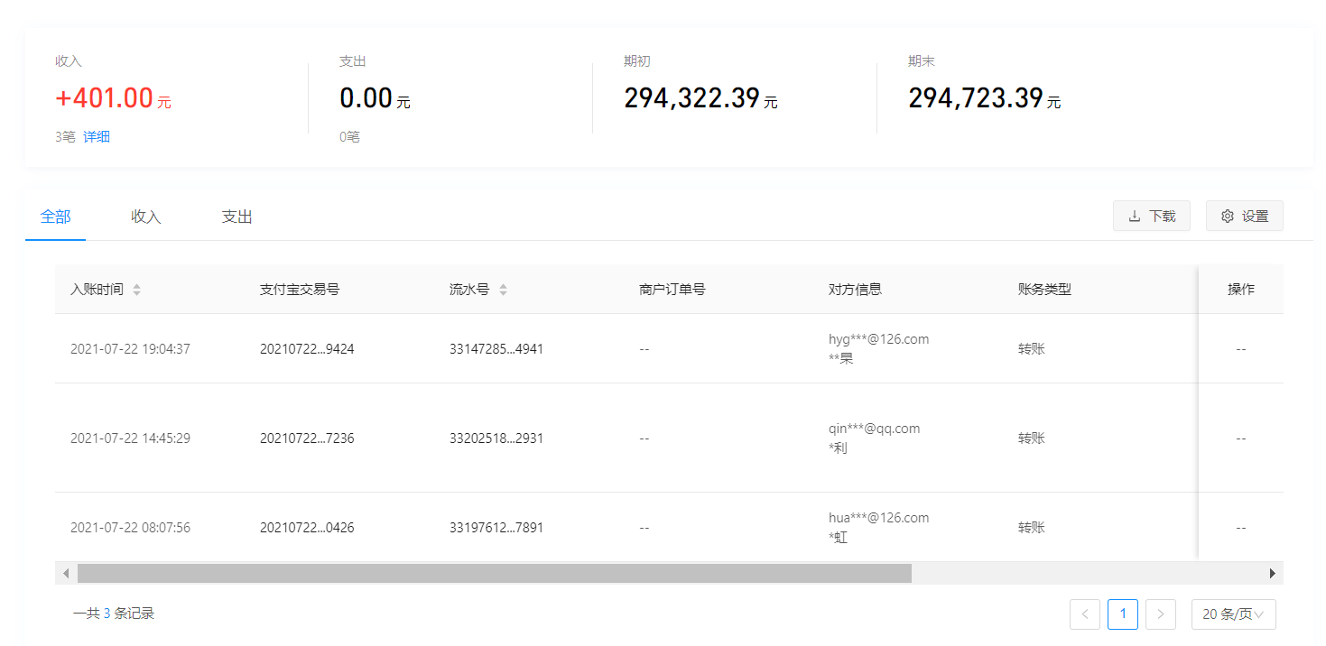1326x646 pixels.
Task: Click the next page arrow
Action: 1160,614
